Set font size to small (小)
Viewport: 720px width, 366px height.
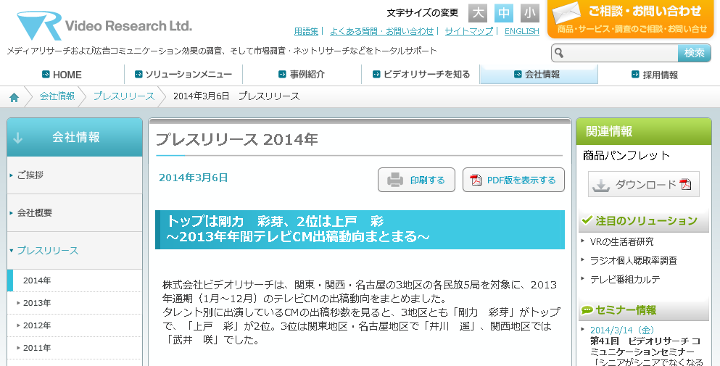click(530, 13)
